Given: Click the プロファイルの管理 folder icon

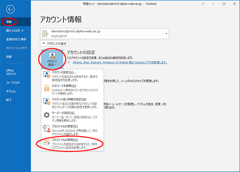Looking at the screenshot, I should click(x=47, y=142).
